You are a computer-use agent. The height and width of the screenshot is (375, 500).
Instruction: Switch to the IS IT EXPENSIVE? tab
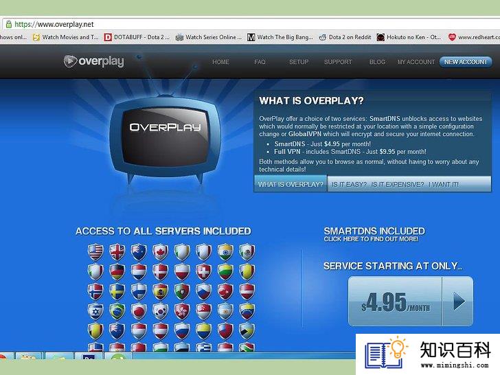coord(398,184)
